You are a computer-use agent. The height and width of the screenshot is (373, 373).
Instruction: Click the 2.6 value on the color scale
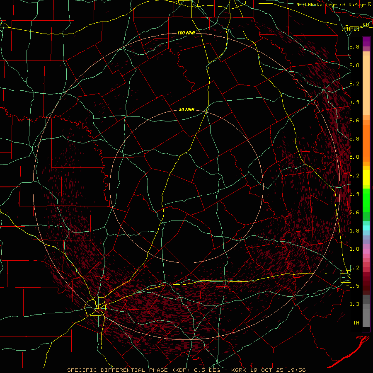click(x=354, y=213)
